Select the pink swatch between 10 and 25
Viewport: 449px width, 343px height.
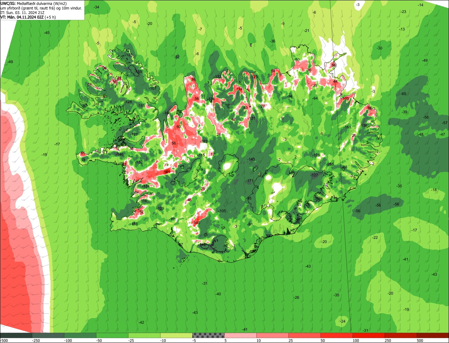point(273,335)
